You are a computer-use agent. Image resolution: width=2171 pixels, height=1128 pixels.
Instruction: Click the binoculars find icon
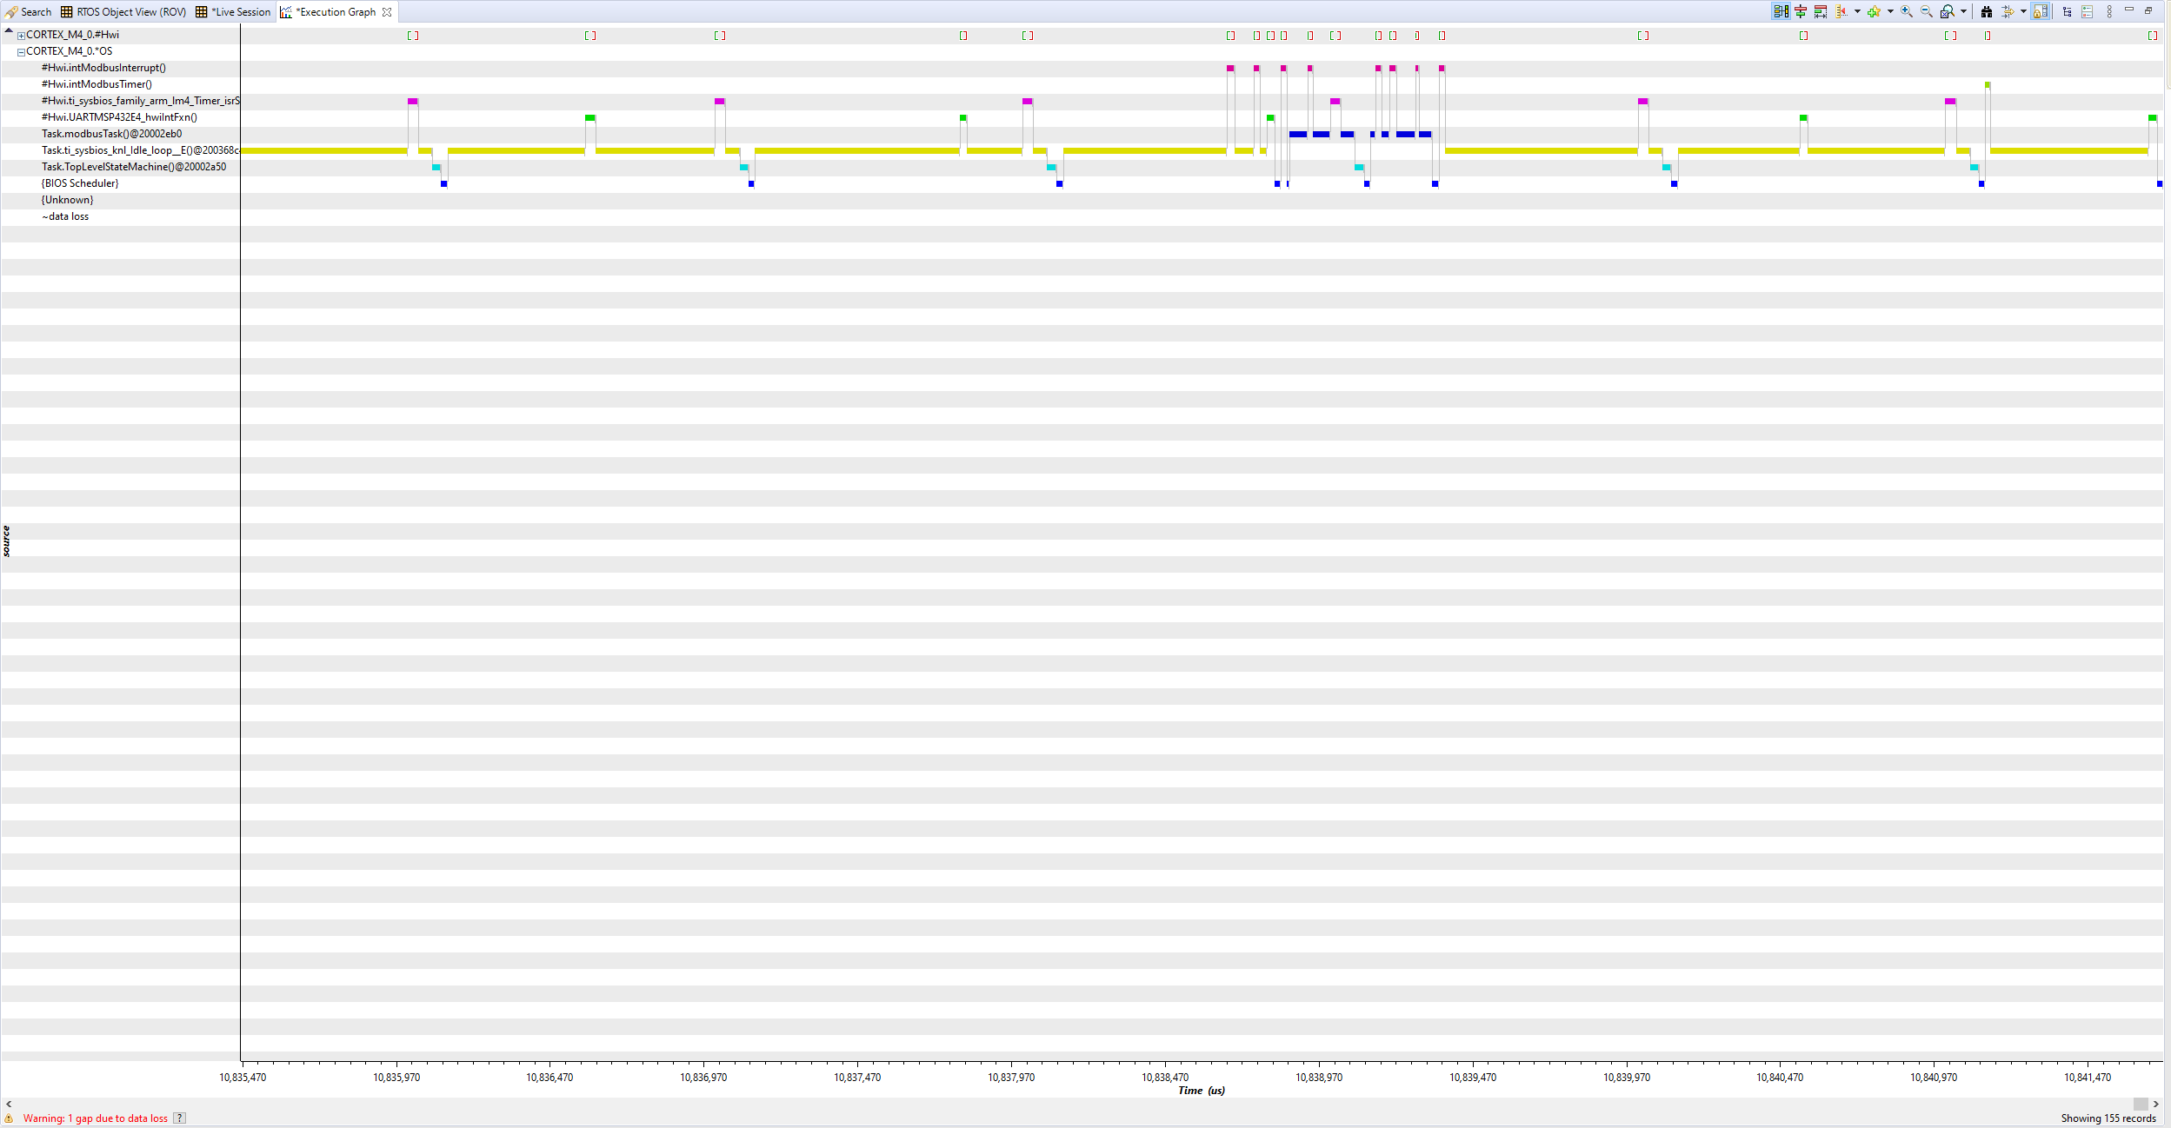[x=1987, y=11]
